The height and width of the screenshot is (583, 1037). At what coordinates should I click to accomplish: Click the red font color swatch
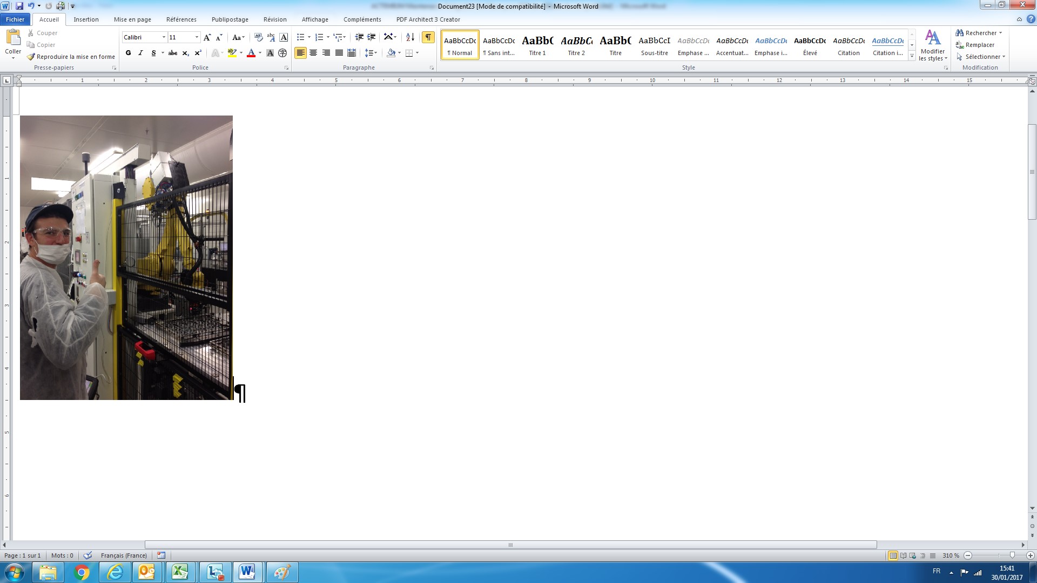[251, 53]
